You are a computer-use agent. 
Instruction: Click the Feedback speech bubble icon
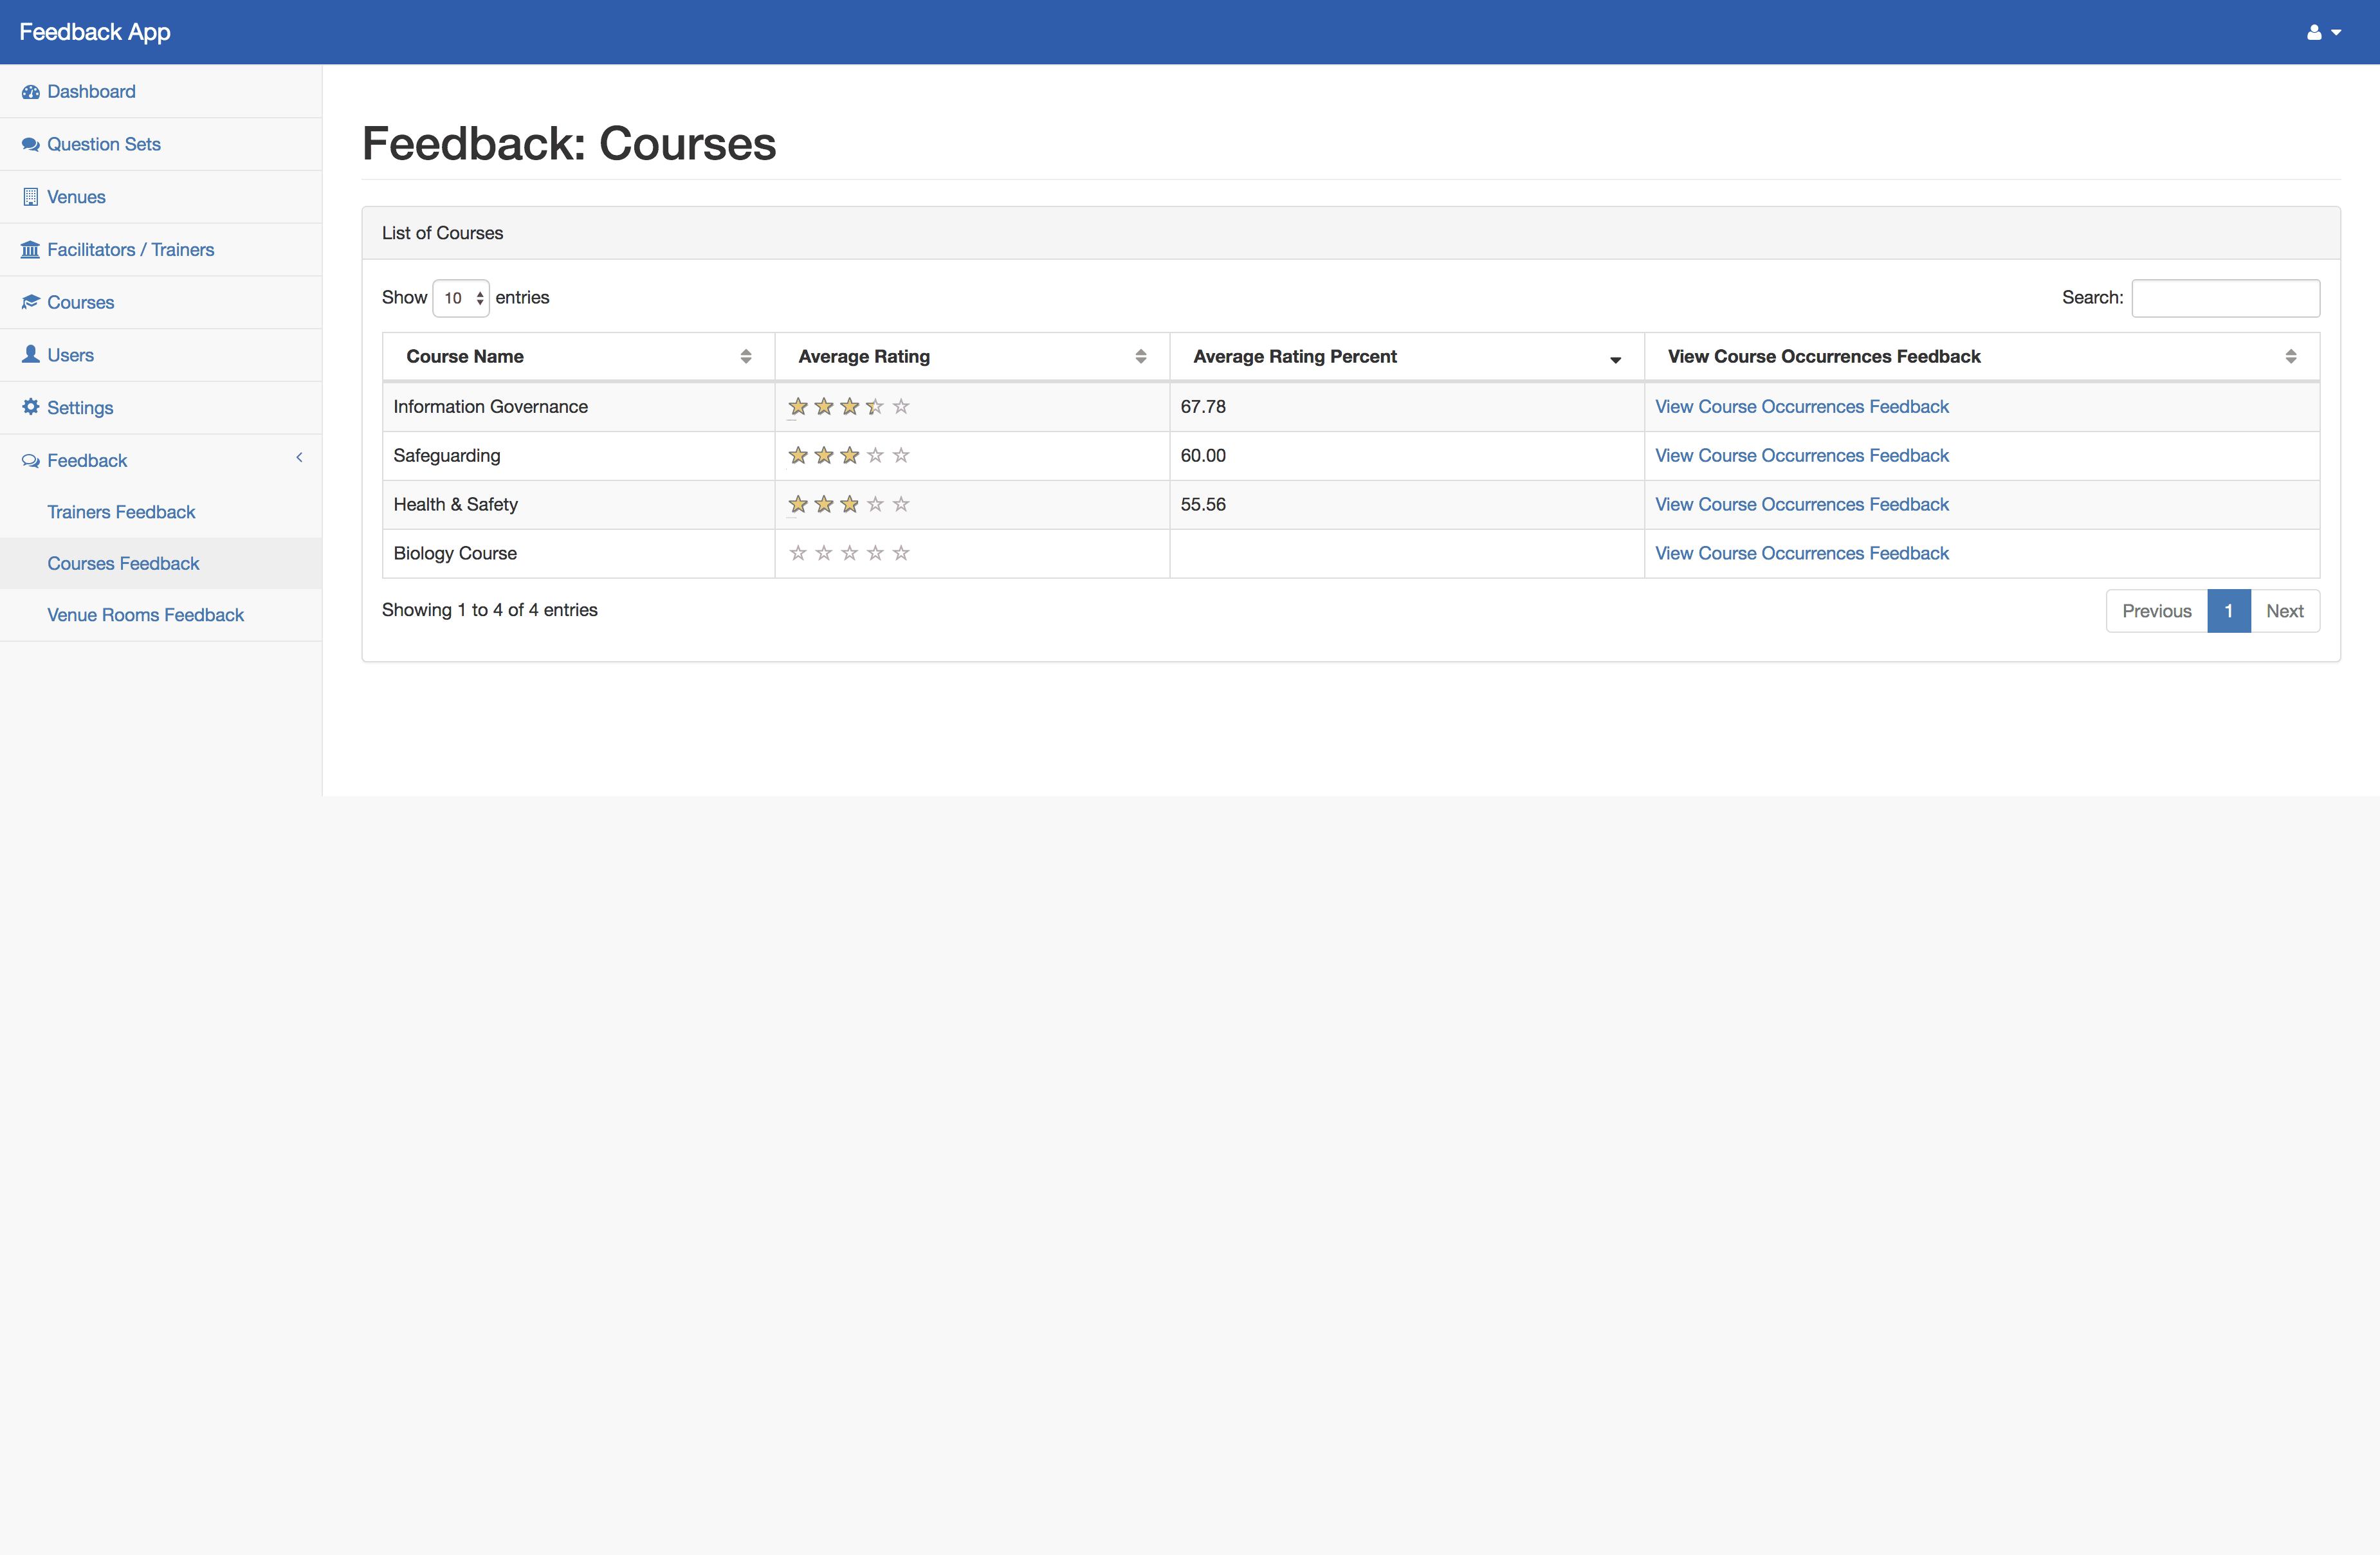click(31, 461)
